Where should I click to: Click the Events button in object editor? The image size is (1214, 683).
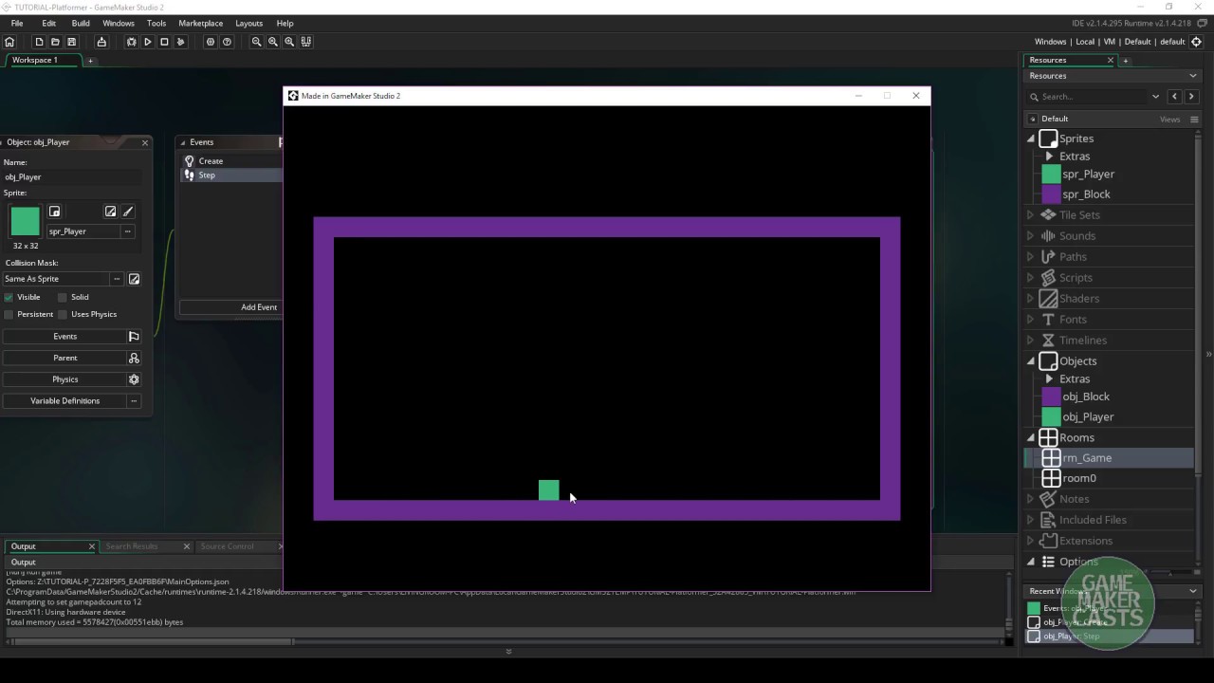click(65, 337)
